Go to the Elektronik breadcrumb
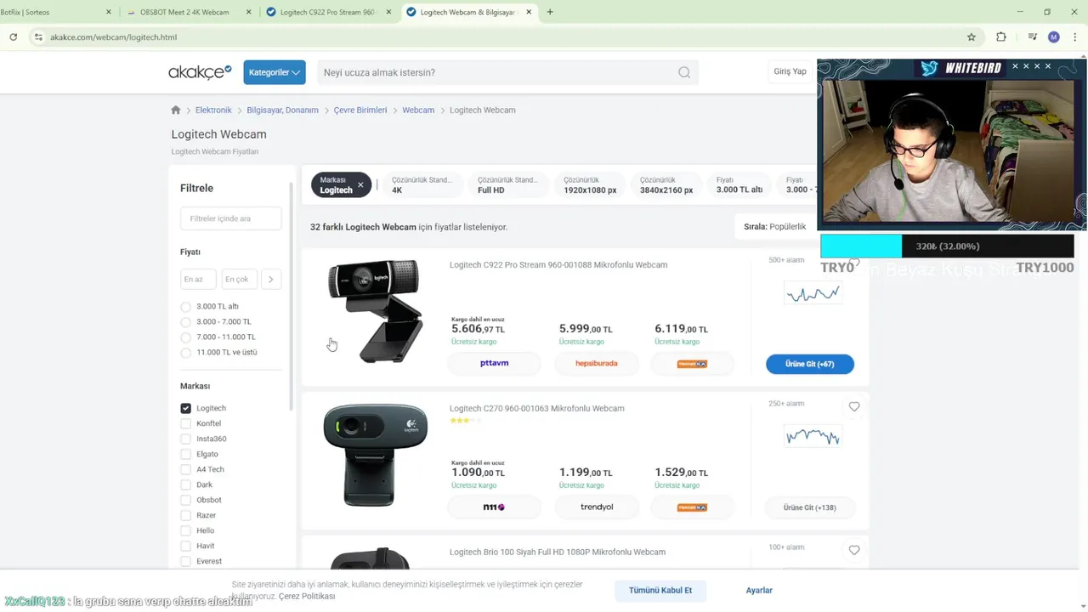 click(x=213, y=110)
